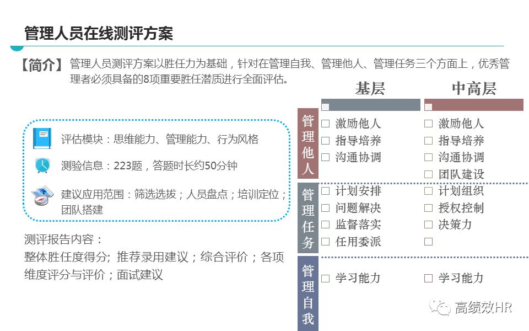The height and width of the screenshot is (331, 529).
Task: Tick the unlabeled checkbox below 决策力
Action: pos(429,242)
